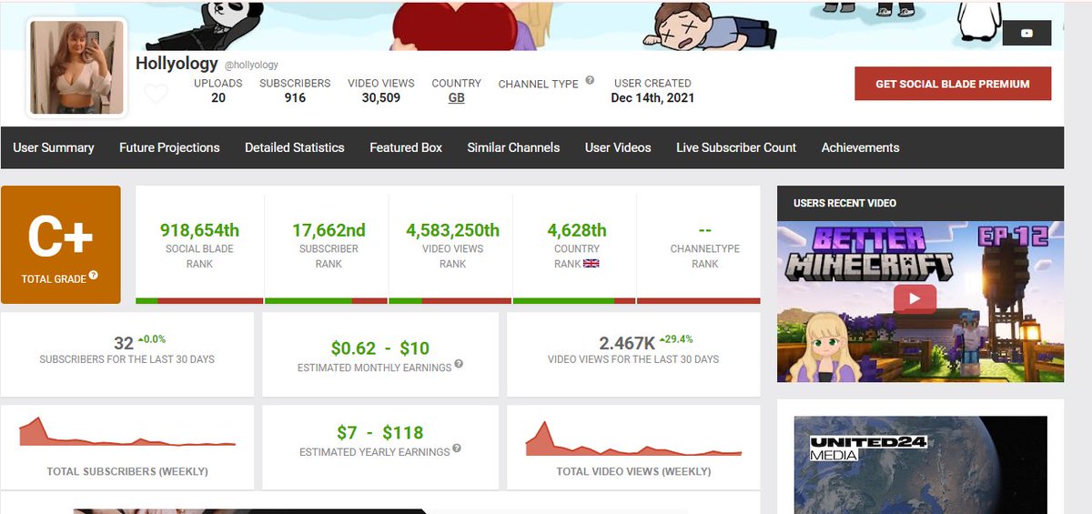Click the Total Video Views weekly chart

click(634, 438)
